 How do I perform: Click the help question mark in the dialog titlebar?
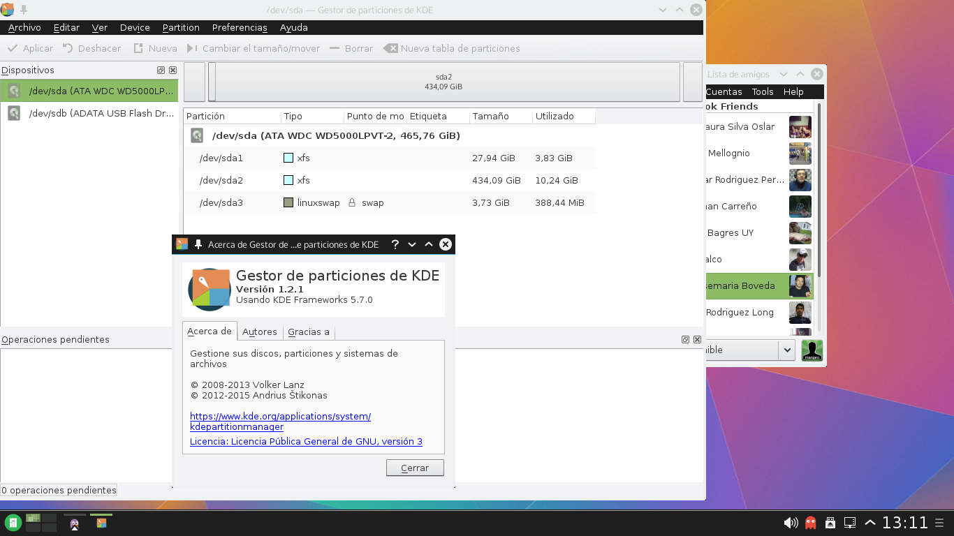click(x=395, y=244)
